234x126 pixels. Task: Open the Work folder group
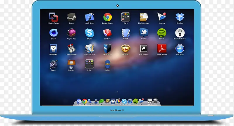125,17
